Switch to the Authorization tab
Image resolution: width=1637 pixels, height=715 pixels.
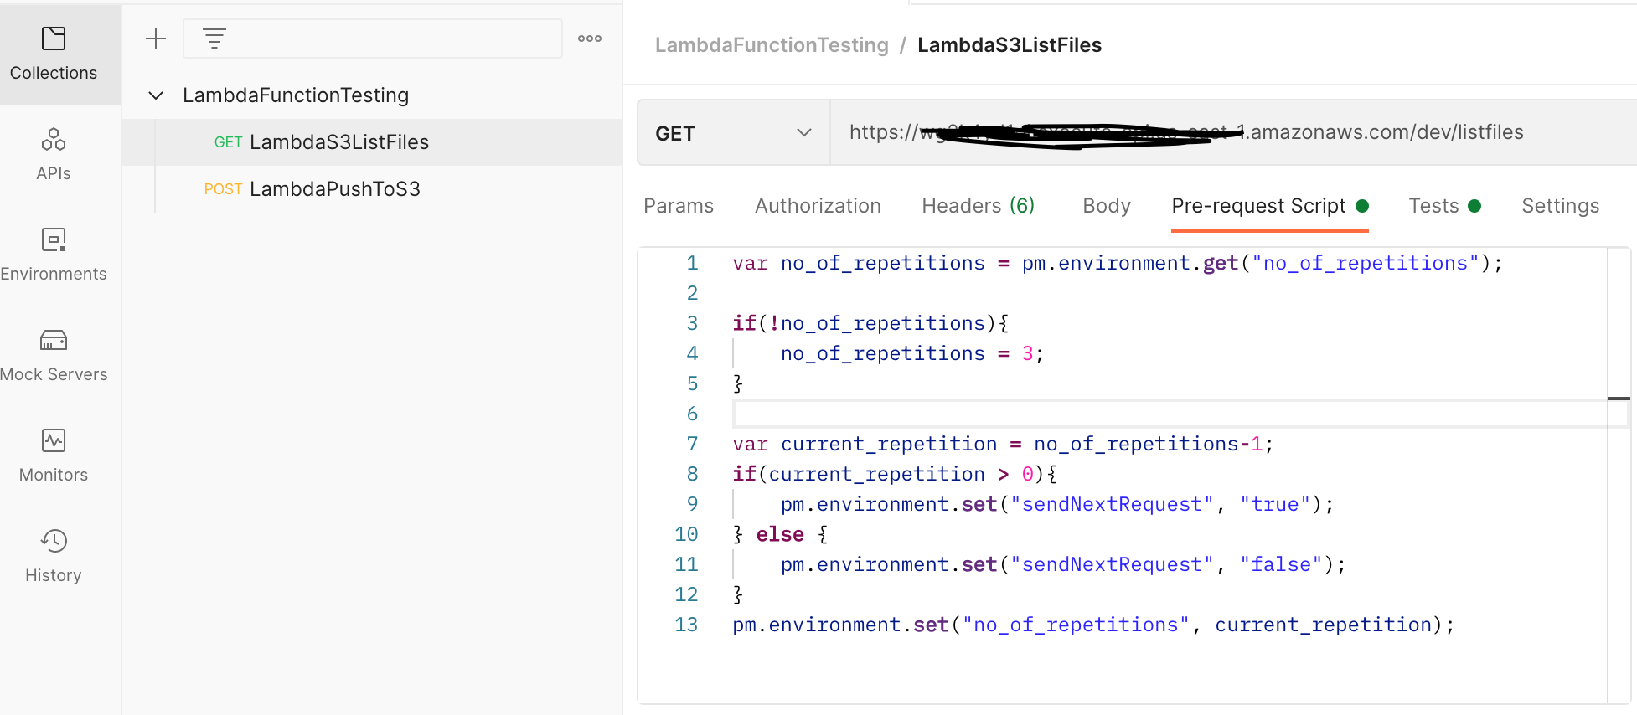click(x=818, y=206)
